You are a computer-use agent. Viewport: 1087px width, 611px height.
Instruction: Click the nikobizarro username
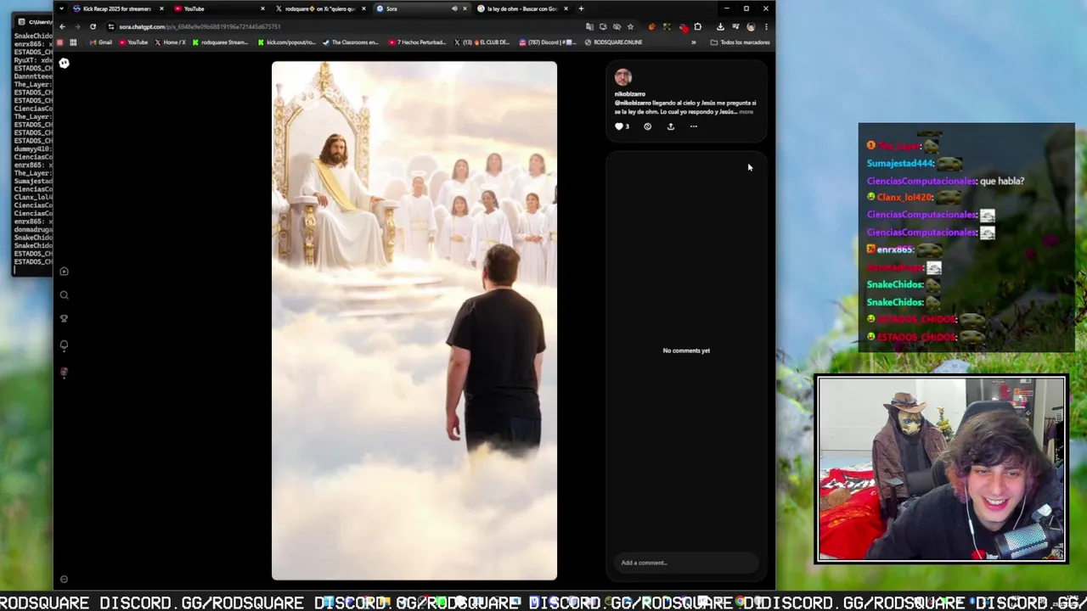630,94
